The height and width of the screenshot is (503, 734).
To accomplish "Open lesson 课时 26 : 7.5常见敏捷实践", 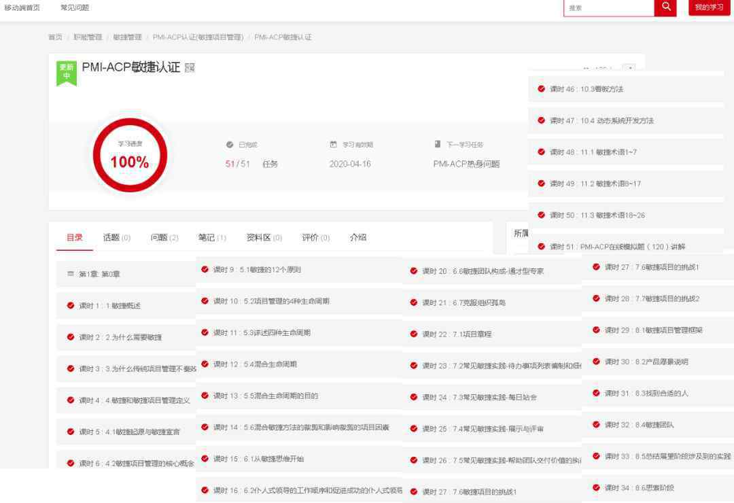I will [x=492, y=460].
